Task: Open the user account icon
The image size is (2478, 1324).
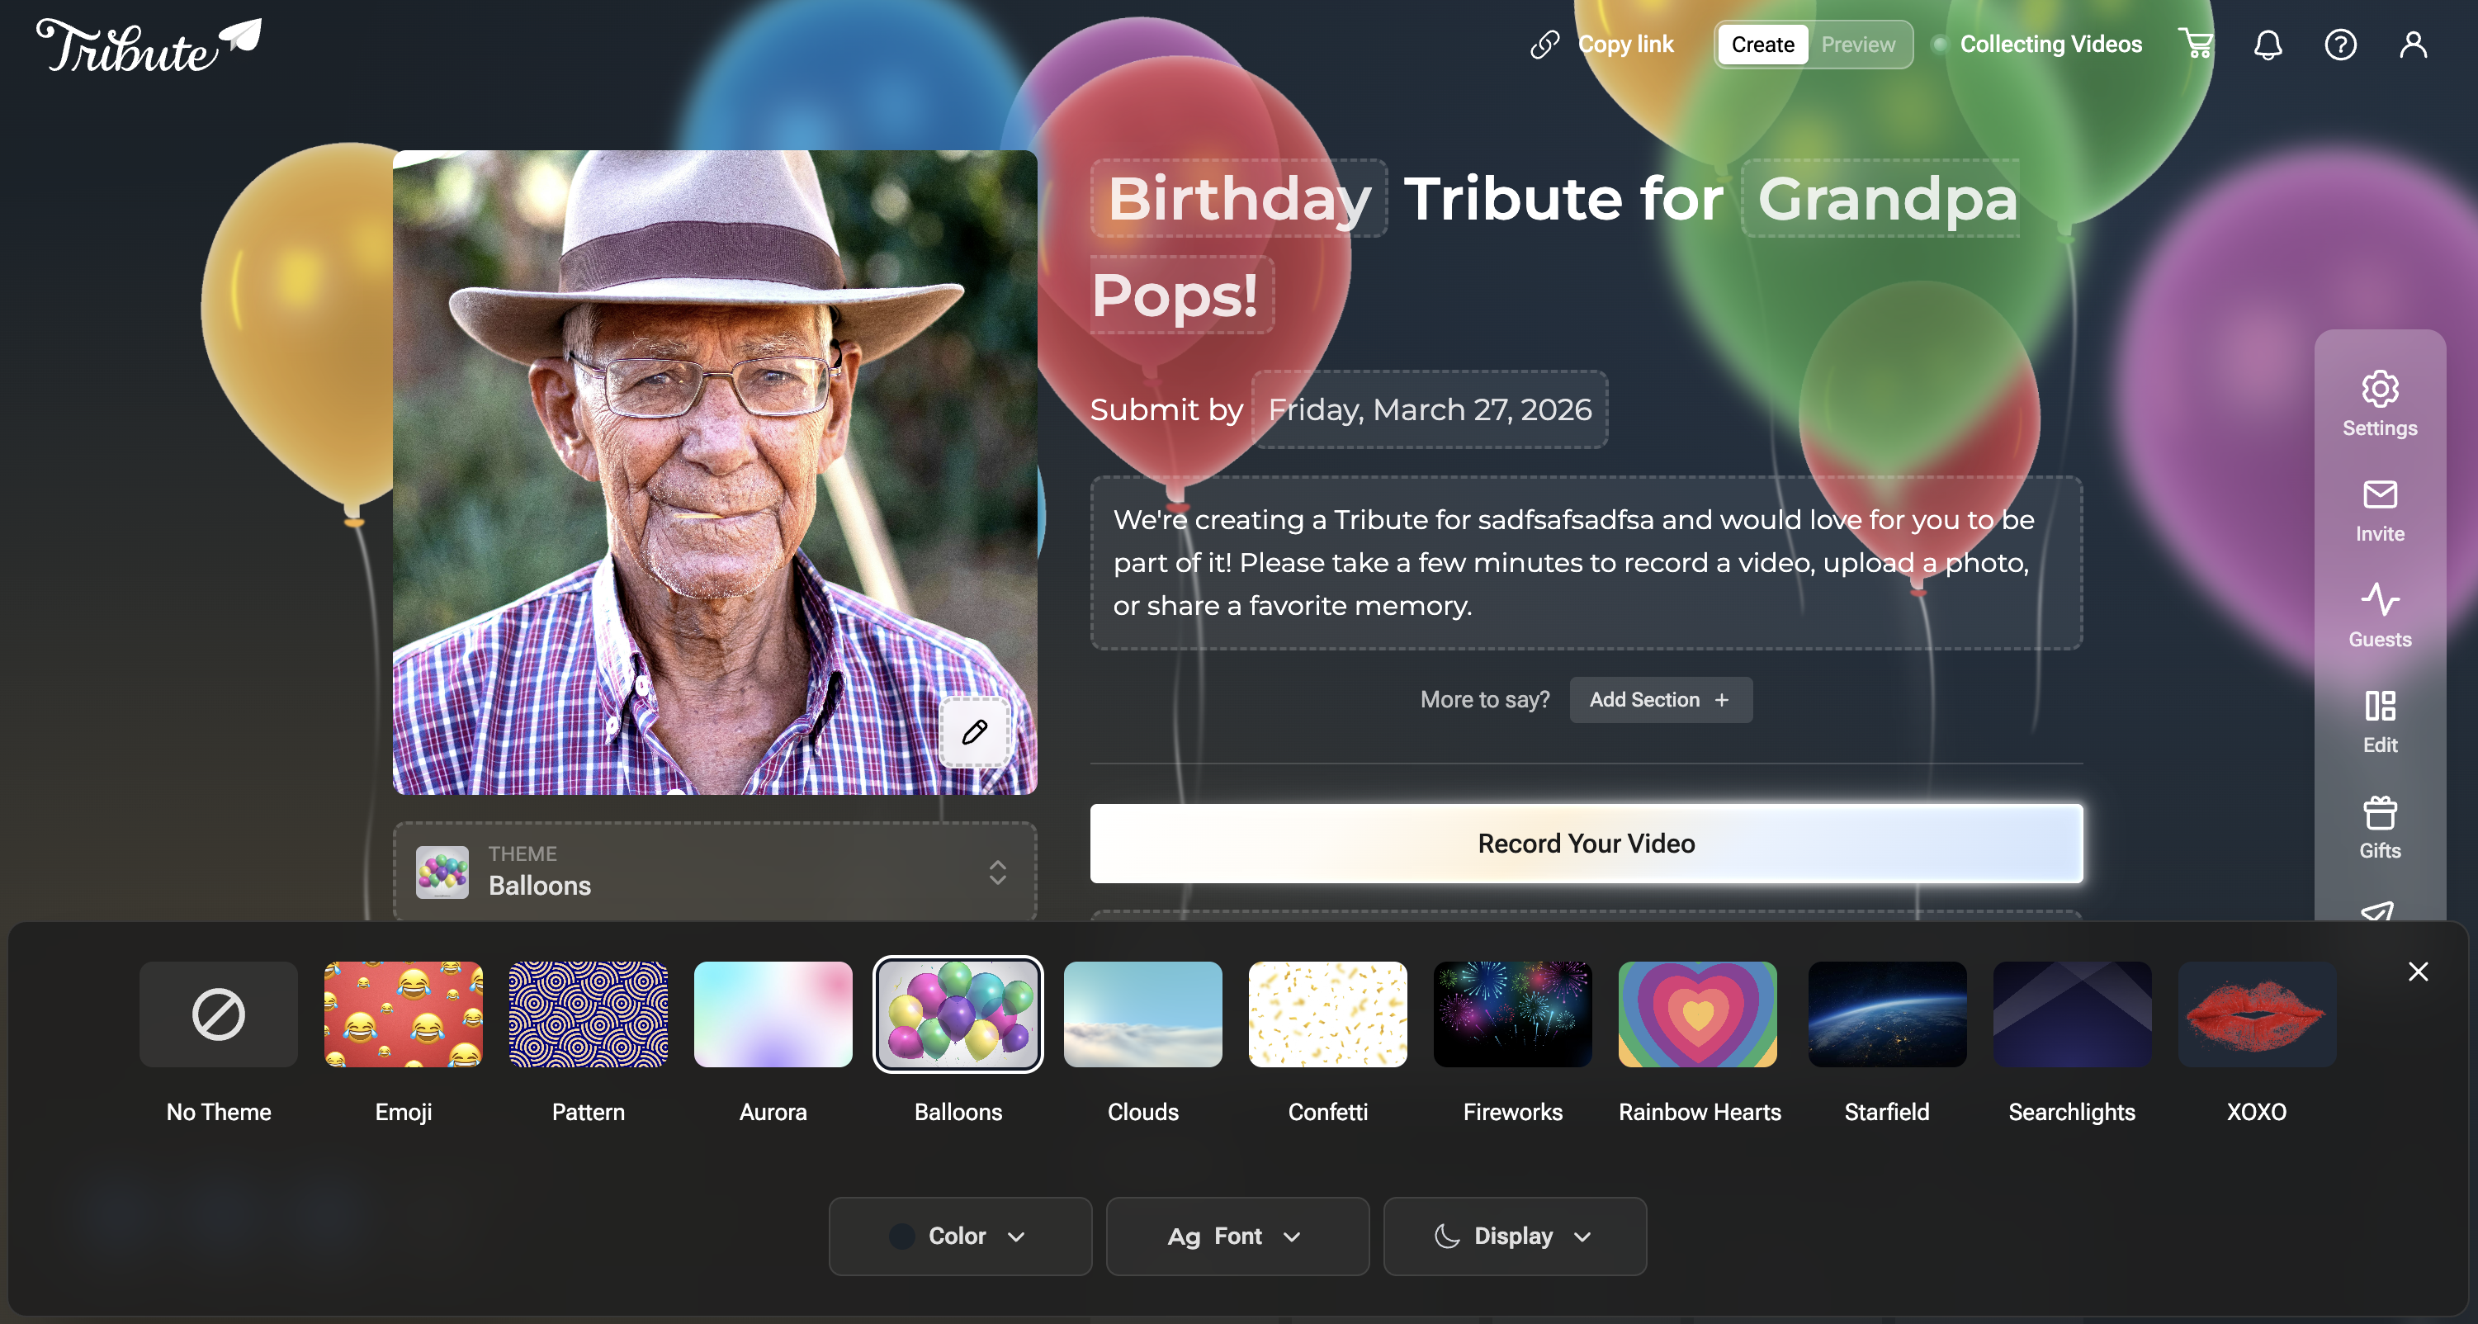Action: click(2413, 45)
